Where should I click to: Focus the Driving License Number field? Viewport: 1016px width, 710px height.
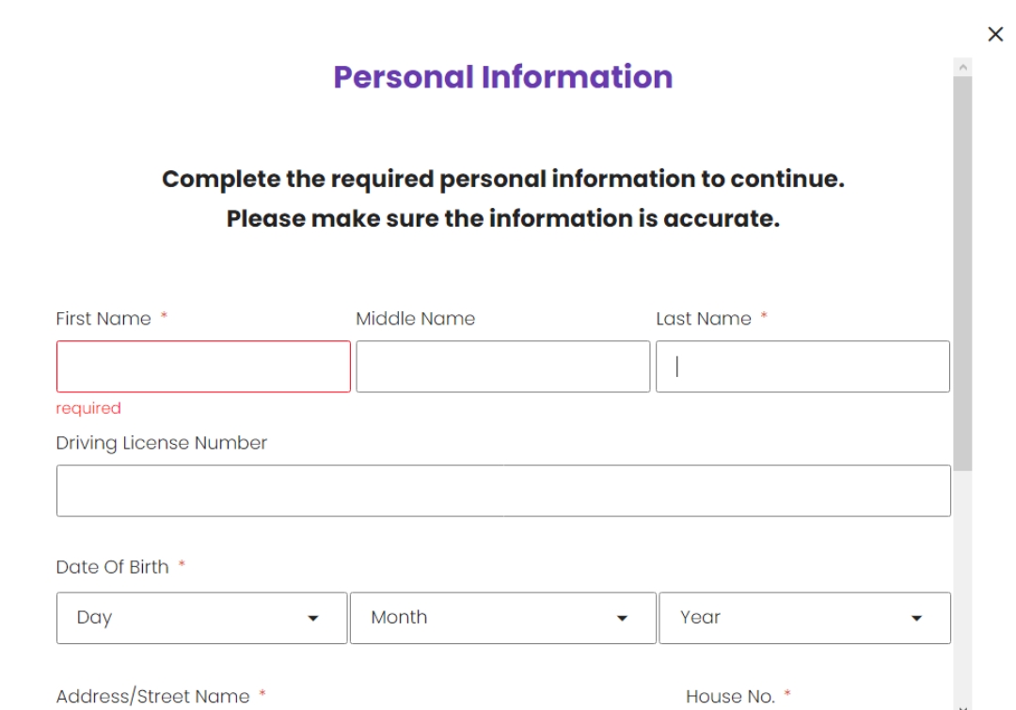[503, 491]
